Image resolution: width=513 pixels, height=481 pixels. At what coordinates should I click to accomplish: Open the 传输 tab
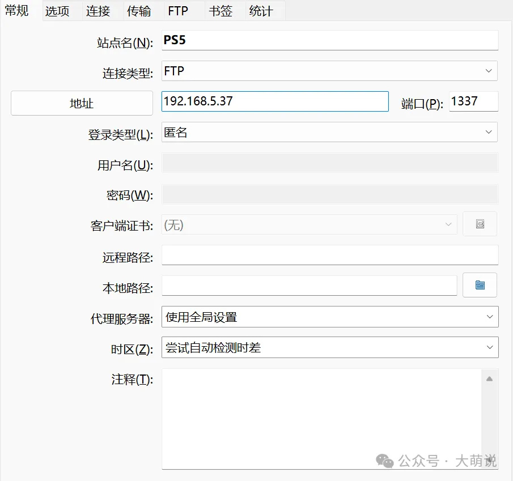139,11
